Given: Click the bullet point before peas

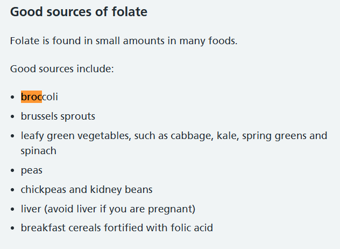Looking at the screenshot, I should 12,170.
